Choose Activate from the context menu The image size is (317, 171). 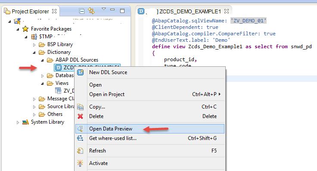(x=149, y=163)
